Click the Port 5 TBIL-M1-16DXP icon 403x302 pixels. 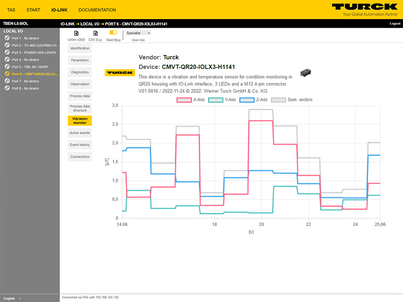tap(8, 66)
